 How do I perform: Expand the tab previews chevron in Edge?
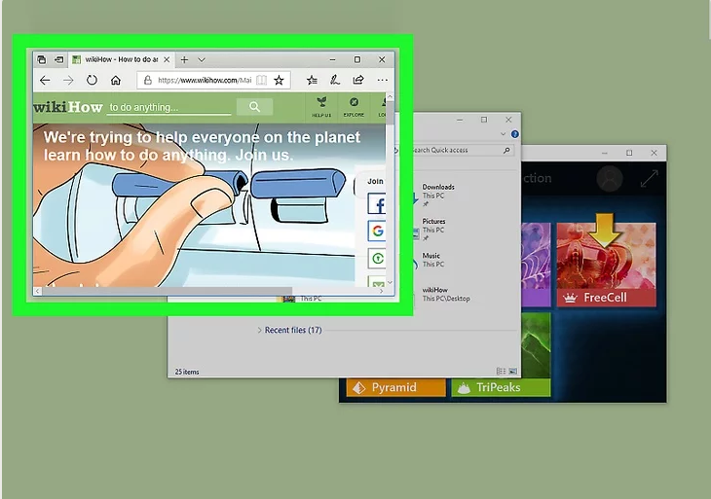coord(202,59)
